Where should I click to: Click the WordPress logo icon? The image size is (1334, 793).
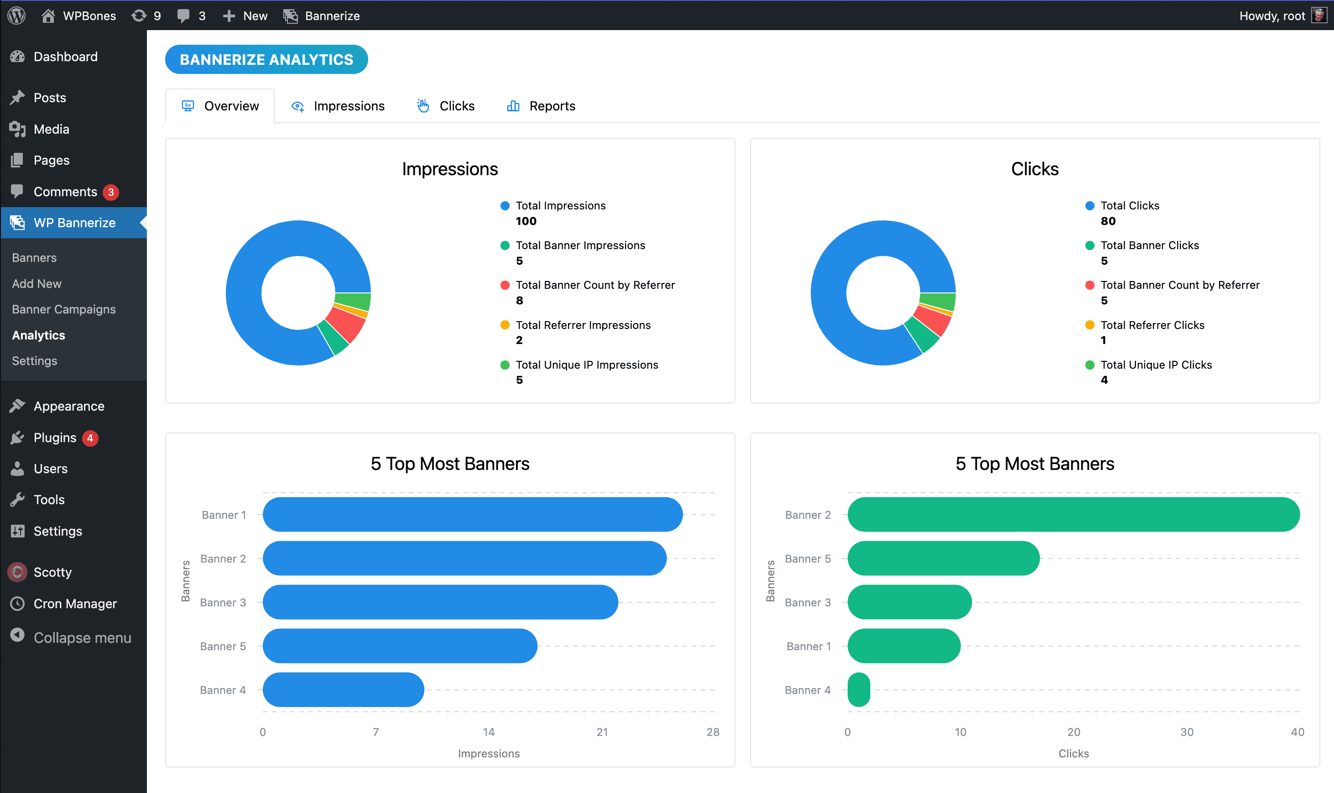coord(17,16)
